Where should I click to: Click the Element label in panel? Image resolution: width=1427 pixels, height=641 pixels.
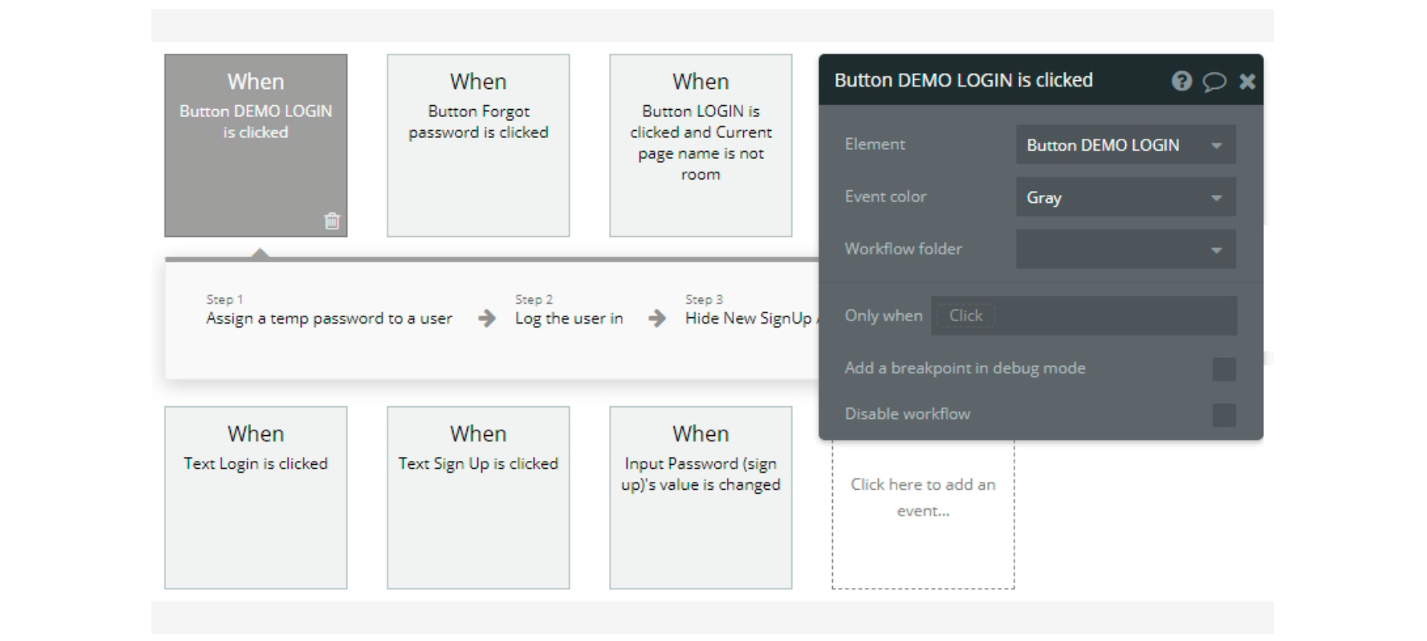875,143
